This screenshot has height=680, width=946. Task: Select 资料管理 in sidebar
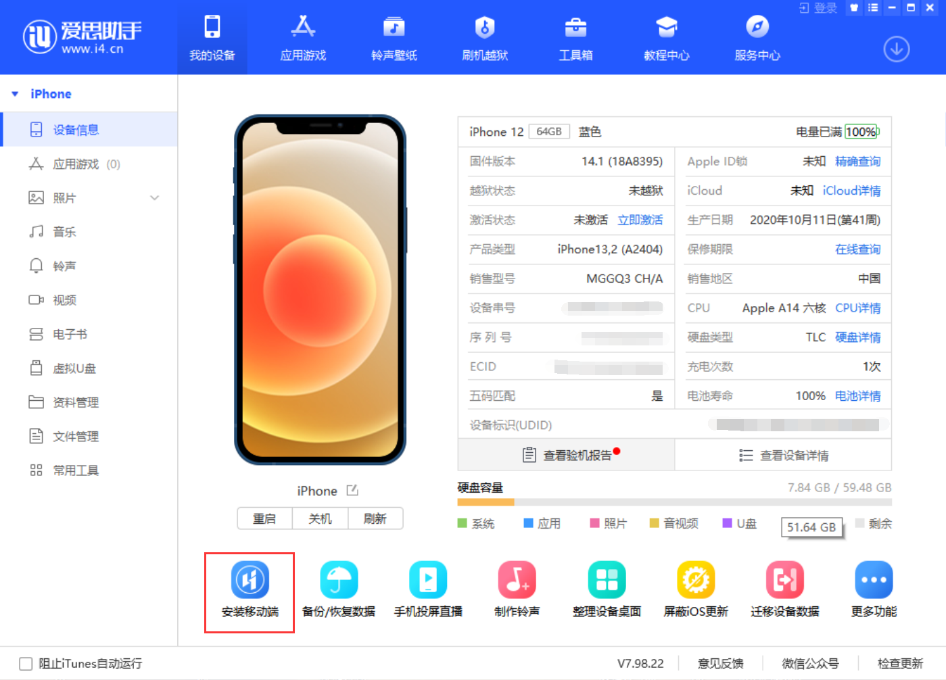click(x=89, y=403)
